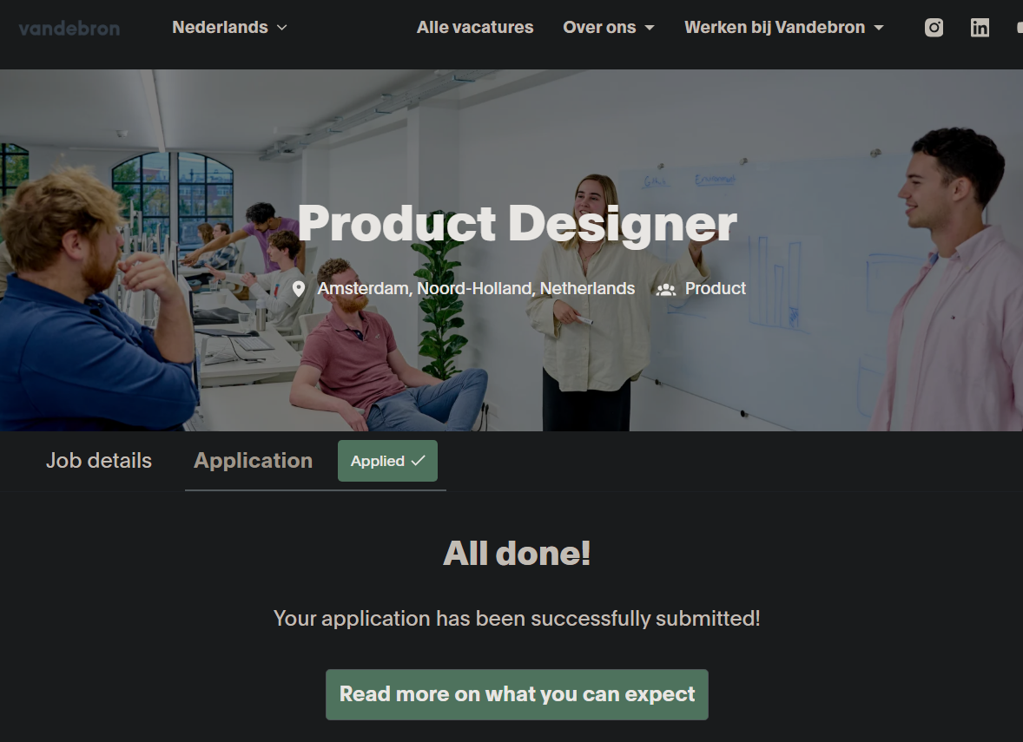Image resolution: width=1023 pixels, height=742 pixels.
Task: Go to Alle vacatures
Action: pos(475,28)
